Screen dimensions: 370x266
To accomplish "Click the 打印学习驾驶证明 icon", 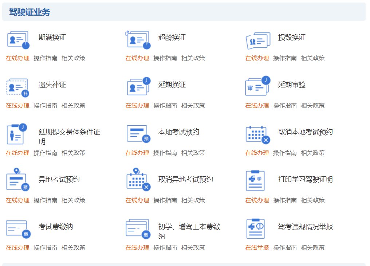I will (x=255, y=181).
